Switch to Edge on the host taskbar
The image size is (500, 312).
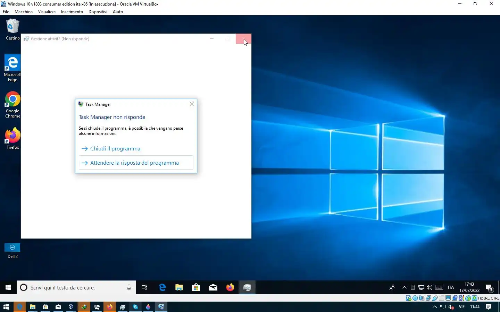coord(20,307)
